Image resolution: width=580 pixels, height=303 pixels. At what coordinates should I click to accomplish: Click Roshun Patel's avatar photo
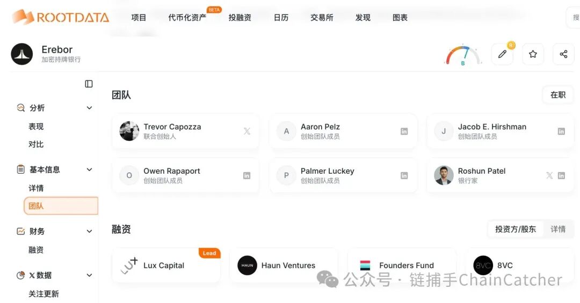(444, 175)
